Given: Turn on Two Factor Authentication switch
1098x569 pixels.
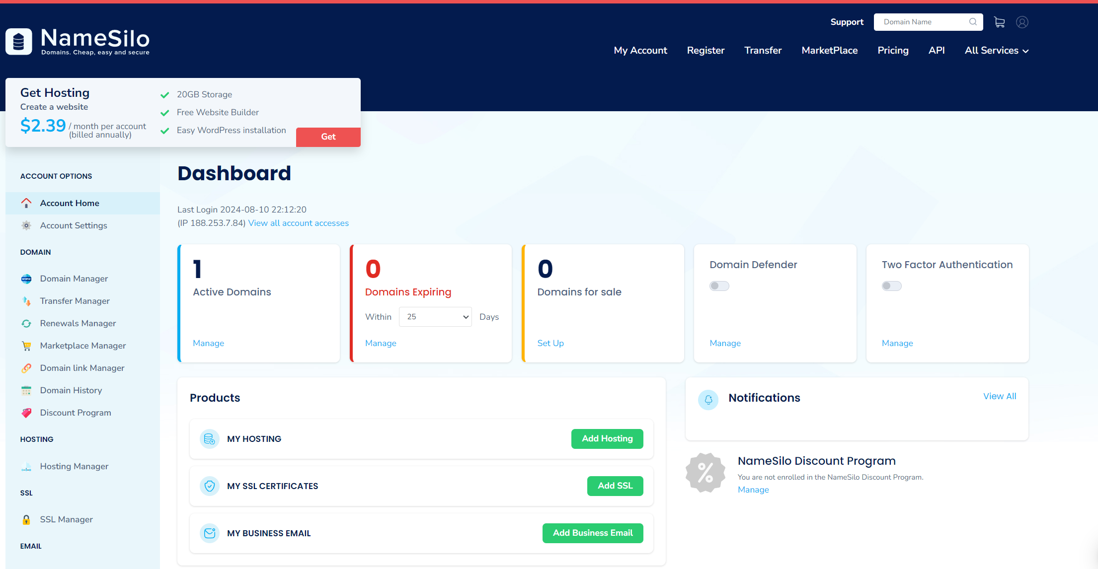Looking at the screenshot, I should click(x=891, y=286).
